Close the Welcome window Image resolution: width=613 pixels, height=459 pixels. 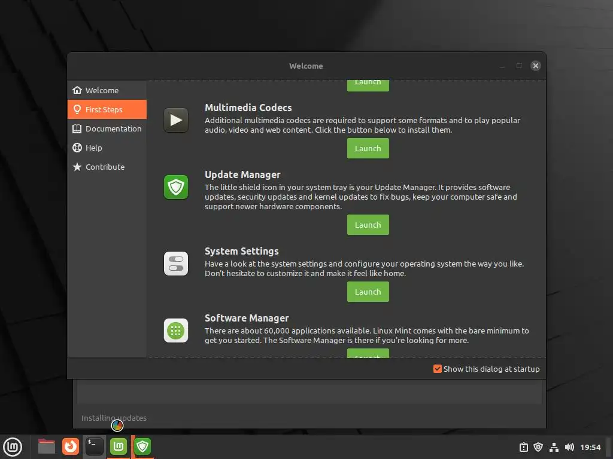[536, 66]
